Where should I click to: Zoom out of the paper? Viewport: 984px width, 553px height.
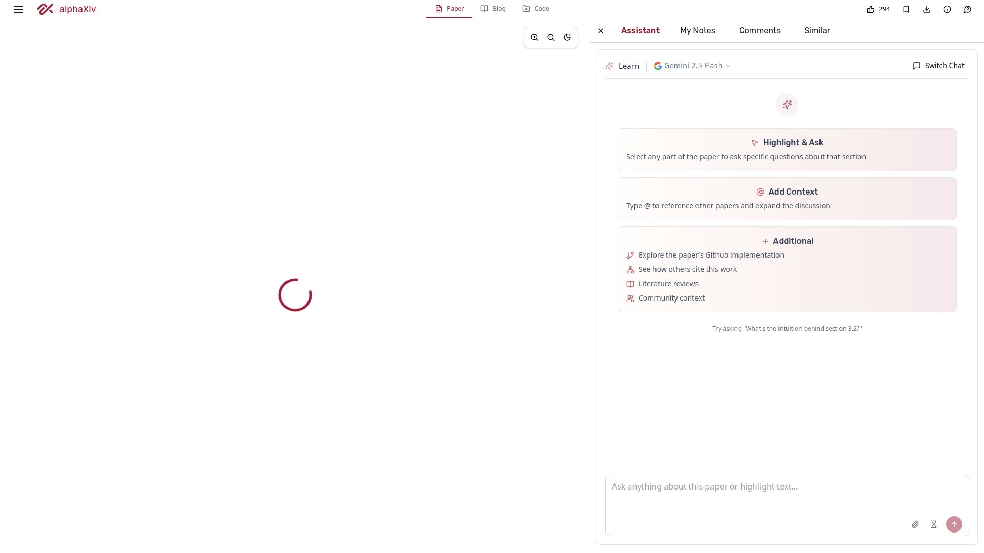(x=551, y=37)
